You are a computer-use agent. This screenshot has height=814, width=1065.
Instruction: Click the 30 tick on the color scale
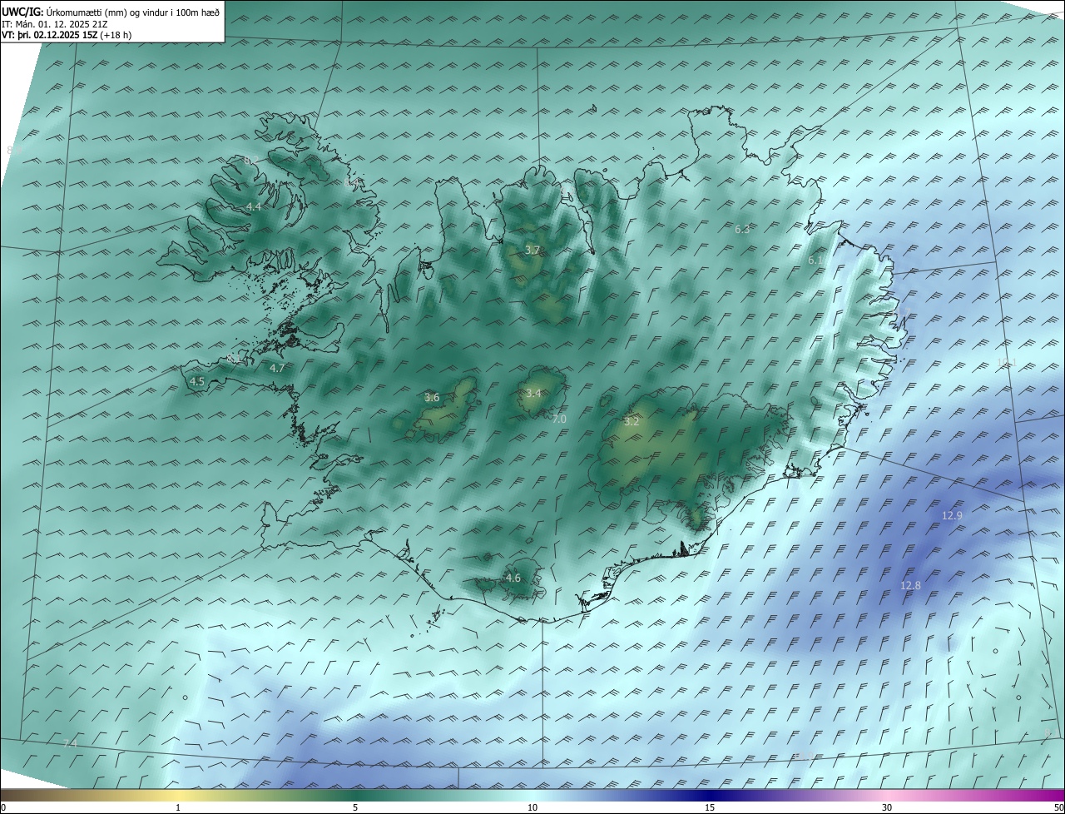pyautogui.click(x=887, y=807)
